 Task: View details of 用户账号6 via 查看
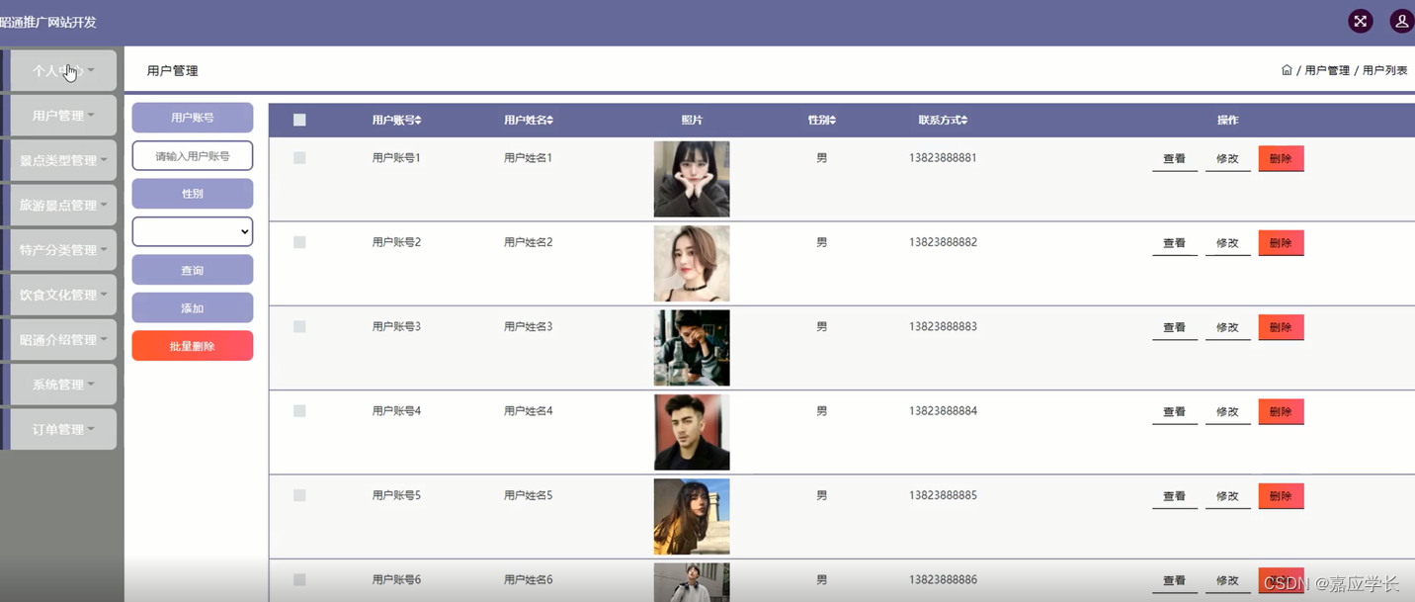[1174, 581]
